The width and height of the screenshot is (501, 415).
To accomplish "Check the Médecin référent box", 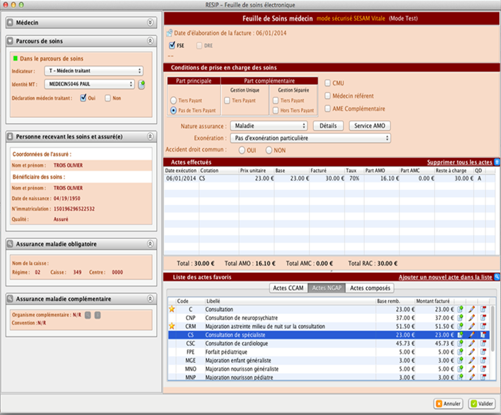I will [329, 96].
